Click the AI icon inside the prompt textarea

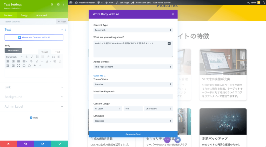[169, 44]
